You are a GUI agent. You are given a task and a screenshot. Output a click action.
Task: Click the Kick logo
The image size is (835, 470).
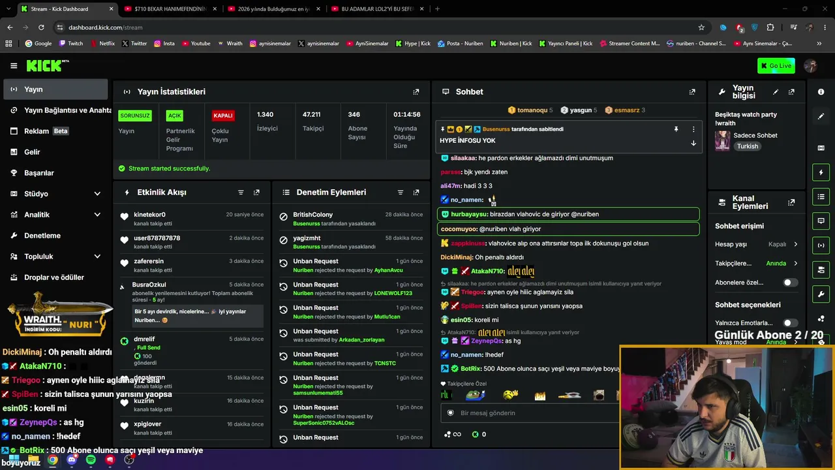coord(48,65)
